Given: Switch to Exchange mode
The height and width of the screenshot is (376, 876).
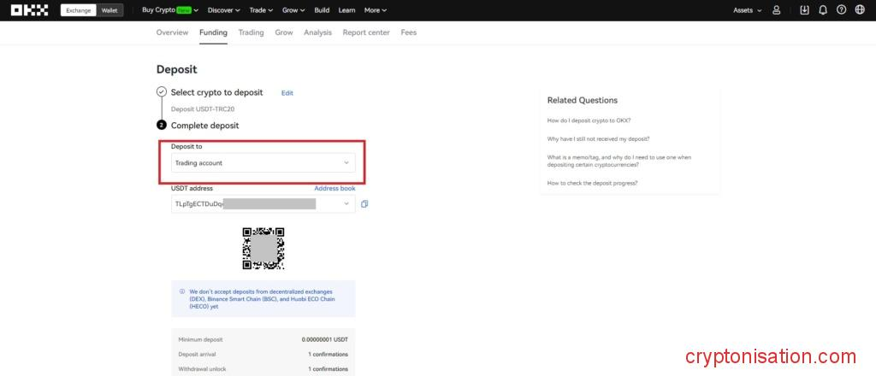Looking at the screenshot, I should click(x=79, y=10).
